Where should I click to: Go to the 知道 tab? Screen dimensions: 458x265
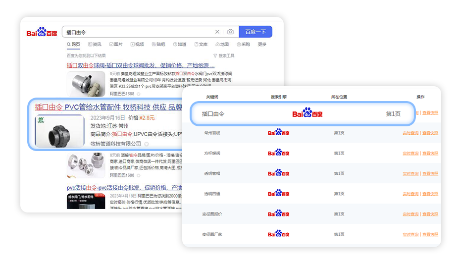click(x=180, y=45)
